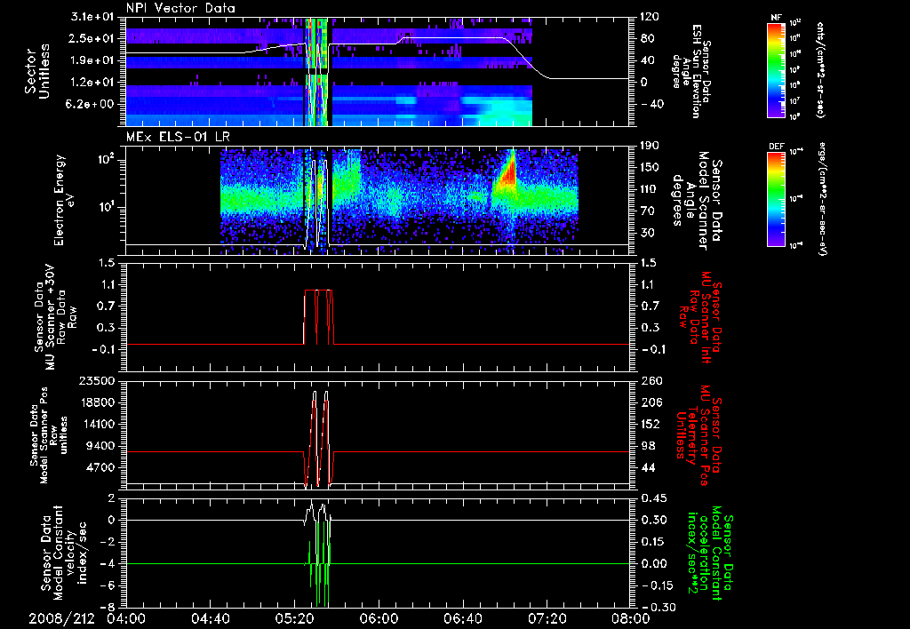The width and height of the screenshot is (910, 629).
Task: Click the bright green-red stripe in NPI spectrogram
Action: (317, 71)
